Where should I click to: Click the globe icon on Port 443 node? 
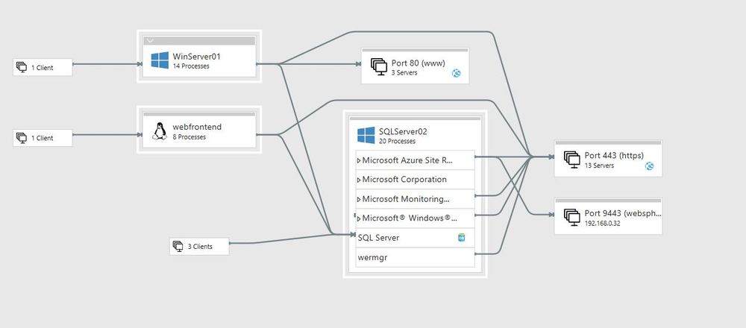pyautogui.click(x=650, y=166)
